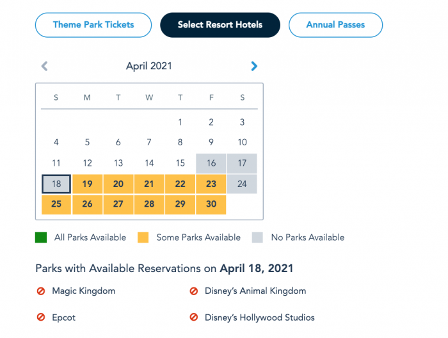Pick April 30 on the calendar
This screenshot has width=448, height=338.
pyautogui.click(x=211, y=204)
